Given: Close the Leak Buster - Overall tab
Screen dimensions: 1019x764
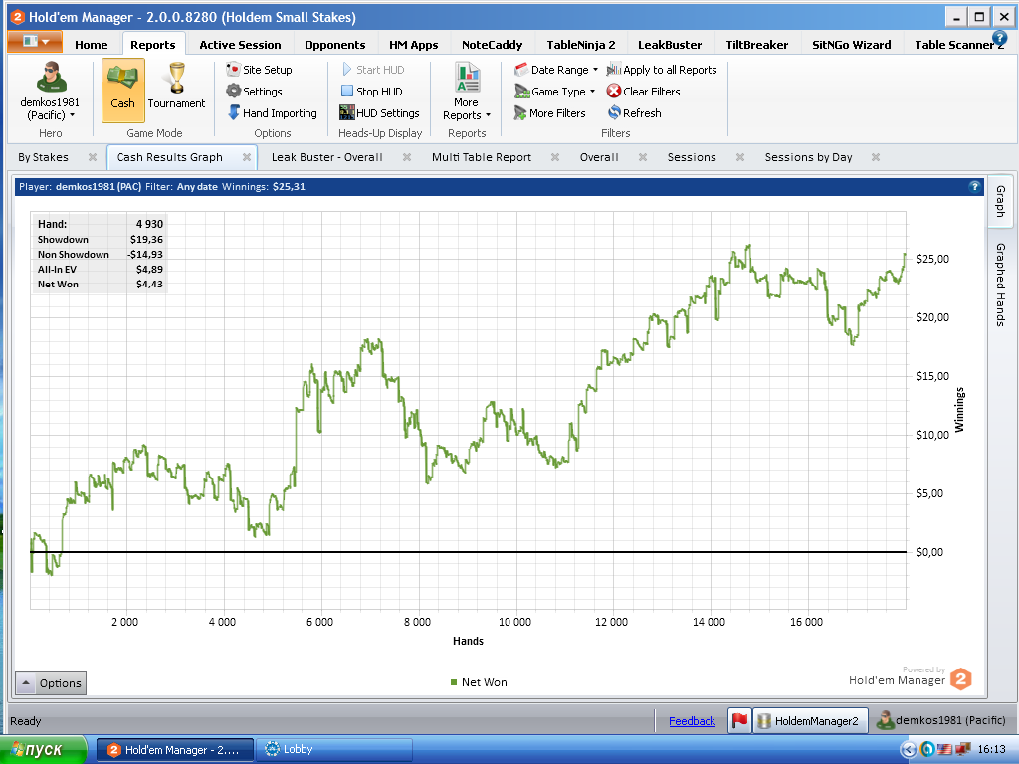Looking at the screenshot, I should point(407,157).
